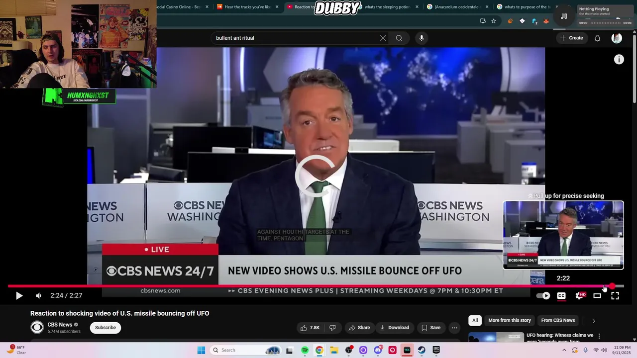Viewport: 637px width, 358px height.
Task: Play the paused YouTube video
Action: pos(19,296)
